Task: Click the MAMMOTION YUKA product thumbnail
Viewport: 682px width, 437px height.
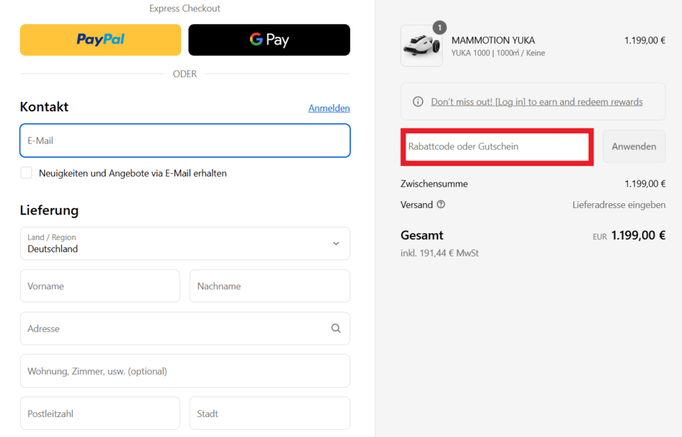Action: [422, 46]
